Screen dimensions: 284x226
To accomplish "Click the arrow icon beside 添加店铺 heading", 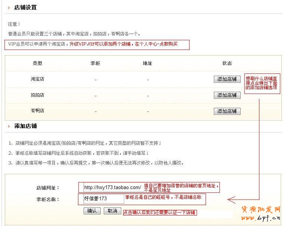I will pos(9,126).
